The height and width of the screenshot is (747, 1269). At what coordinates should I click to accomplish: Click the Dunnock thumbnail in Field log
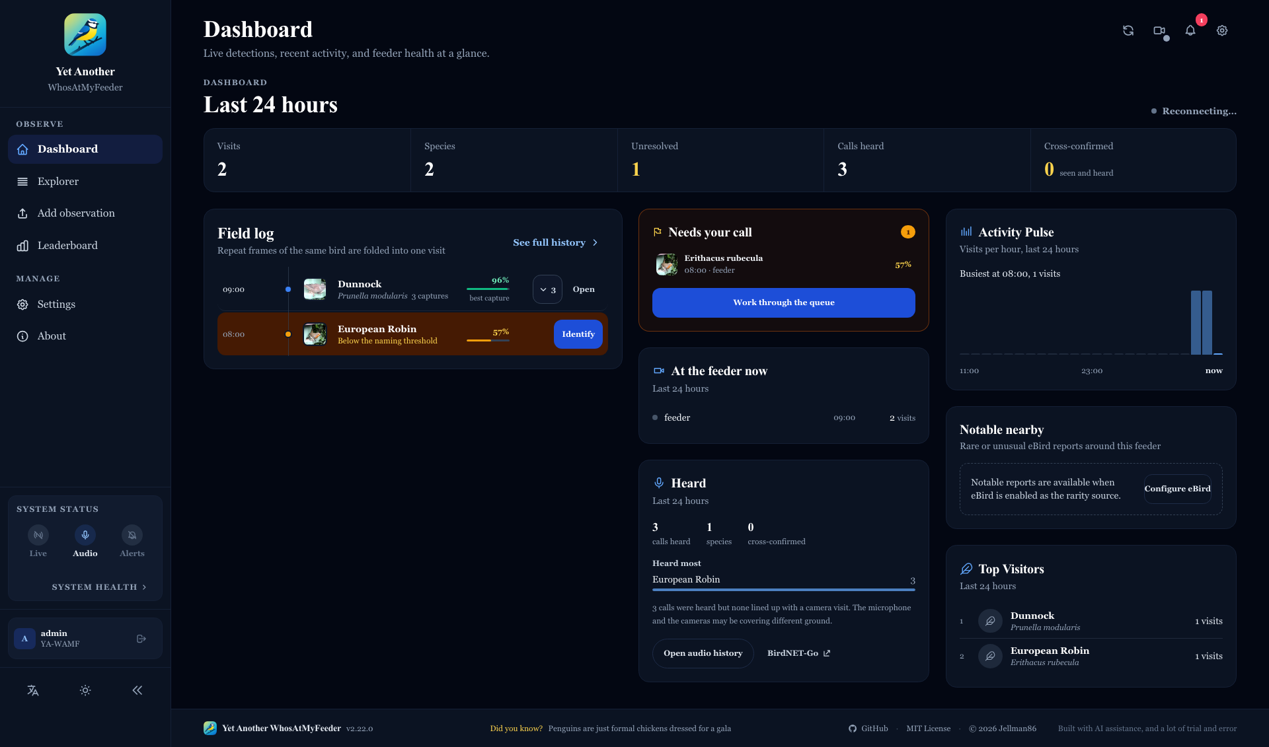point(315,289)
